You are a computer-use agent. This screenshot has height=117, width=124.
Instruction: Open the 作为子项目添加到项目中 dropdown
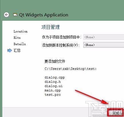coord(104,37)
